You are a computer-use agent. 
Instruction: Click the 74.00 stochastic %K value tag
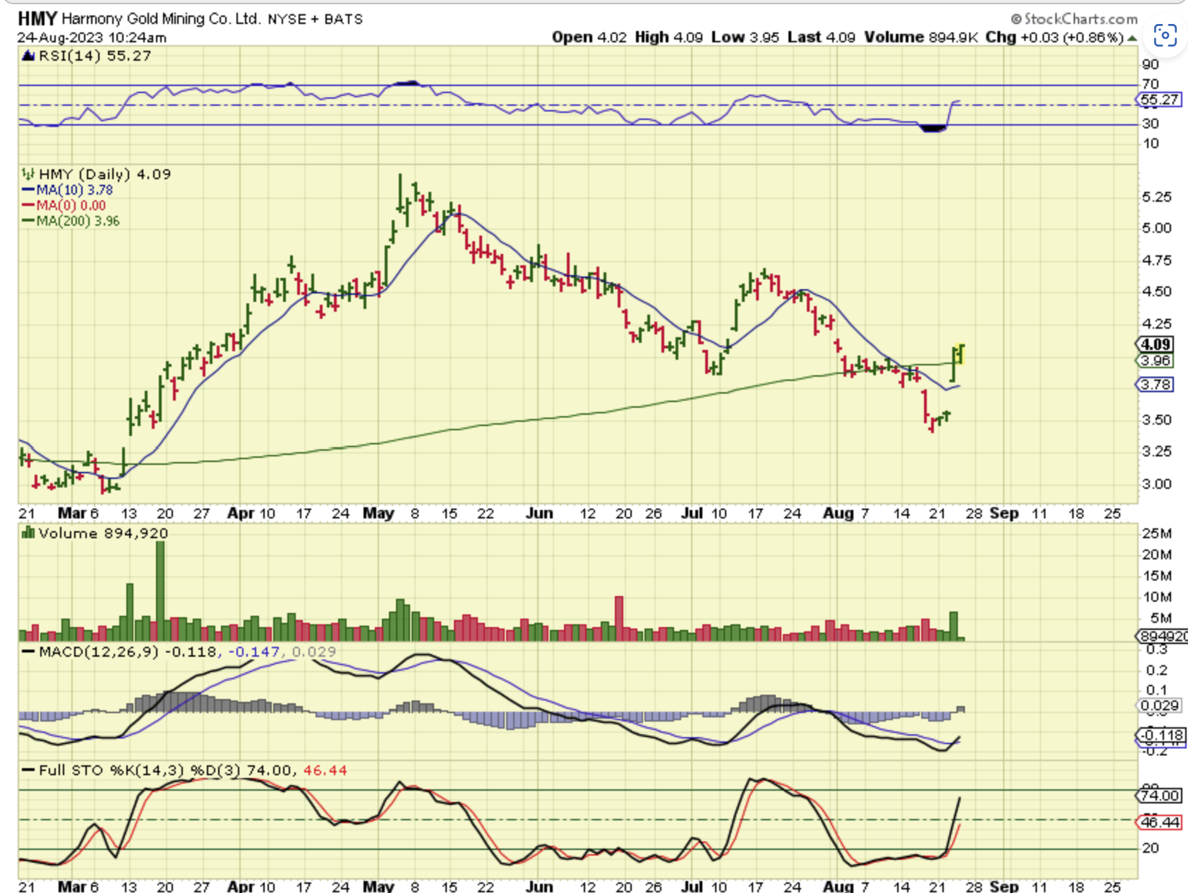pos(1160,795)
